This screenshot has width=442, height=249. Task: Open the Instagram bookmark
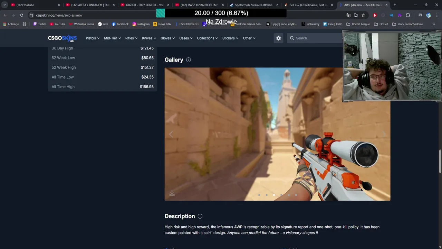[x=141, y=24]
